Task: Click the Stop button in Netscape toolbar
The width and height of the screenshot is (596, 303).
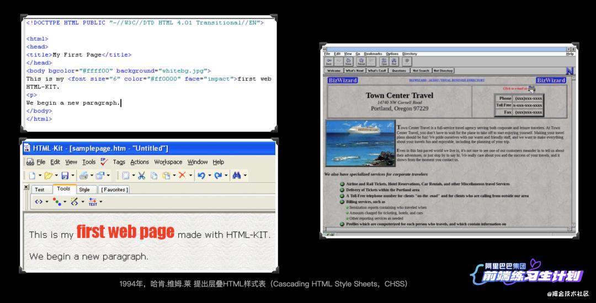Action: click(407, 62)
